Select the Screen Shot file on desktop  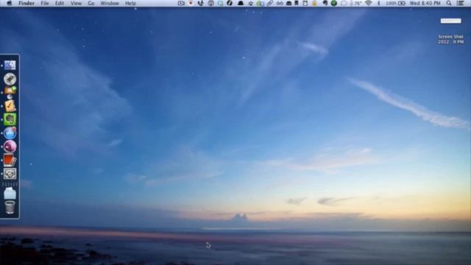450,31
